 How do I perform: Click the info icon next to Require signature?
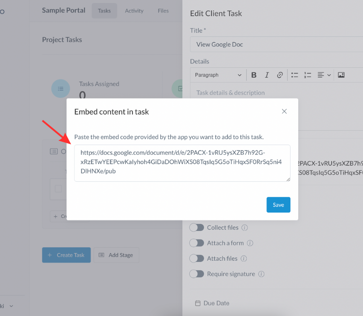261,274
